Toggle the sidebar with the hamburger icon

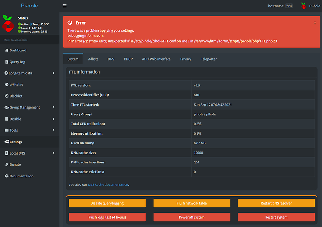click(x=65, y=6)
